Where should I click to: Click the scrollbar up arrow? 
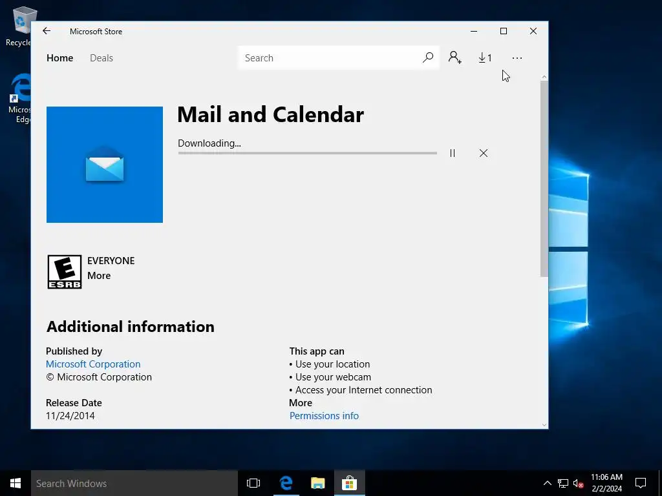click(544, 77)
